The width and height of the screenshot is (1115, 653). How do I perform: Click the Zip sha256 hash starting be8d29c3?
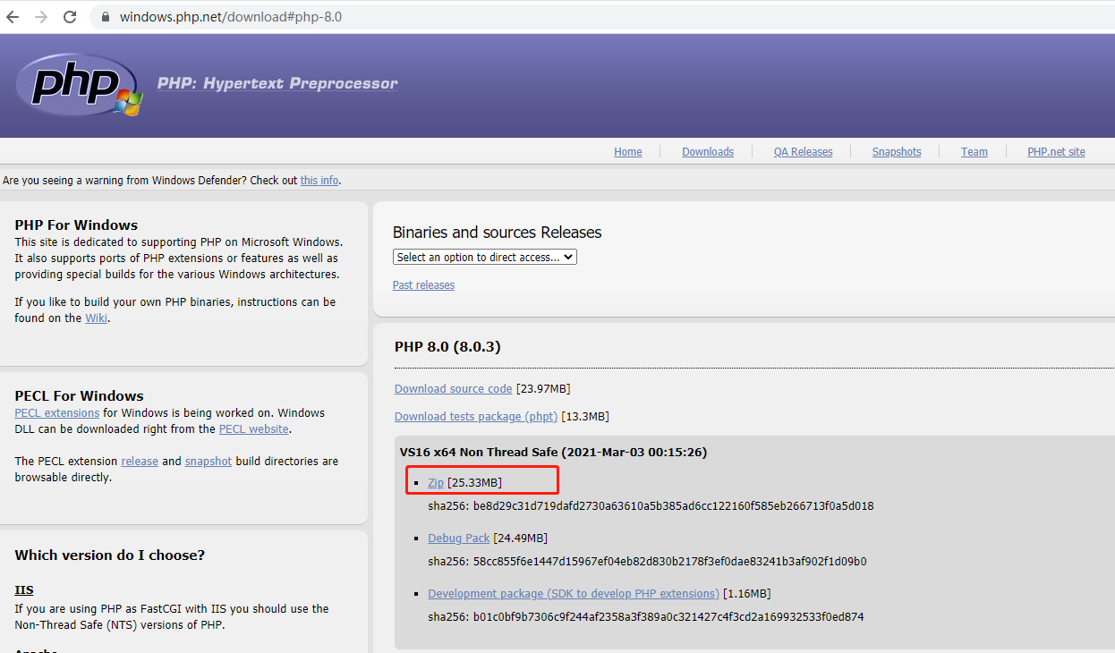click(x=674, y=506)
